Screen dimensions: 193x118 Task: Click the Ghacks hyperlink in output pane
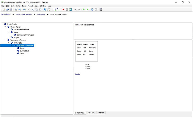(x=77, y=74)
